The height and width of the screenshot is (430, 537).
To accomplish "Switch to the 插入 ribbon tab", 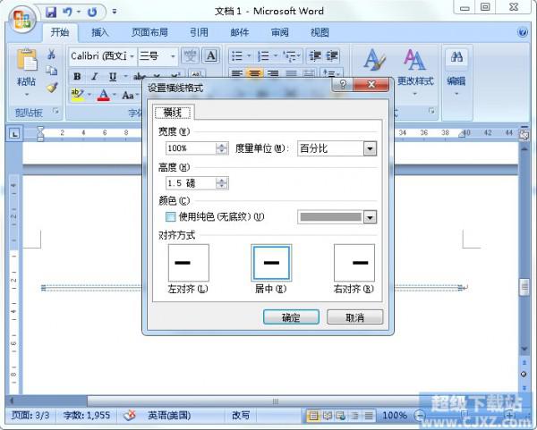I will pos(100,32).
